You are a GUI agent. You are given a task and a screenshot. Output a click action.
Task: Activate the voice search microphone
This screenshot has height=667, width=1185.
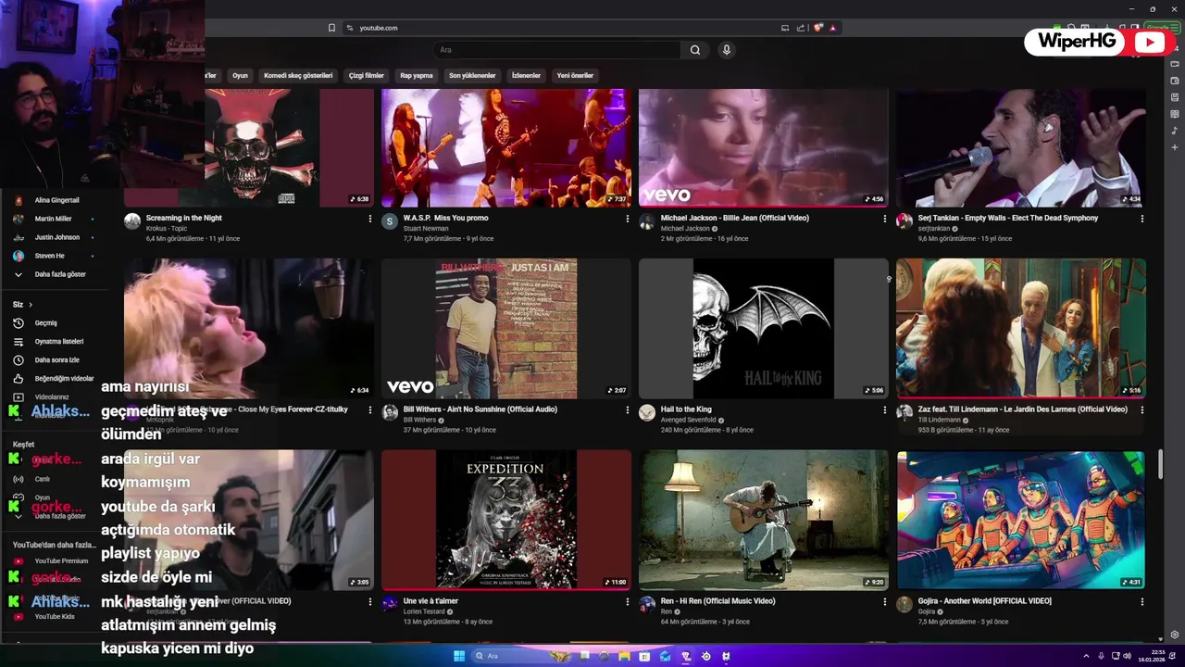click(x=727, y=50)
